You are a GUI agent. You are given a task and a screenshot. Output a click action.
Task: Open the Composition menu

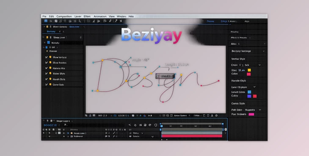(x=64, y=16)
